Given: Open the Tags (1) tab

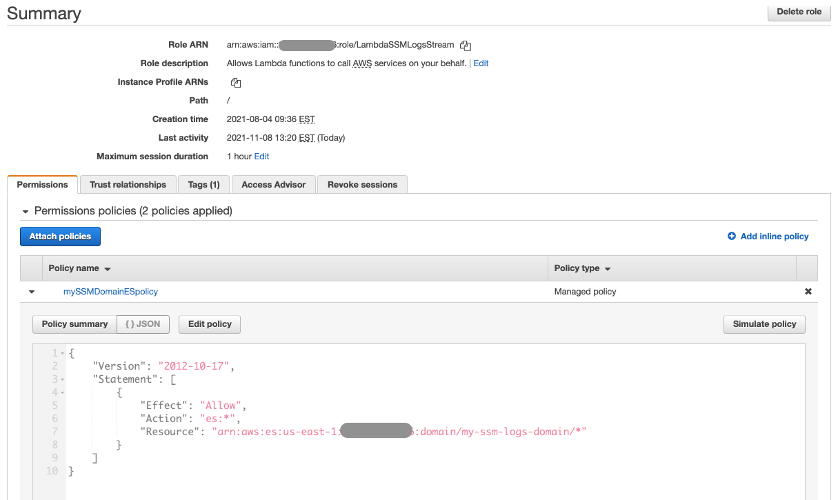Looking at the screenshot, I should [203, 184].
